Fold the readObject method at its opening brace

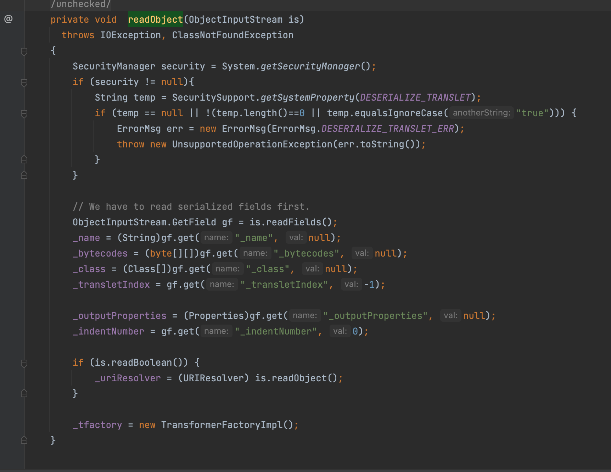tap(24, 51)
